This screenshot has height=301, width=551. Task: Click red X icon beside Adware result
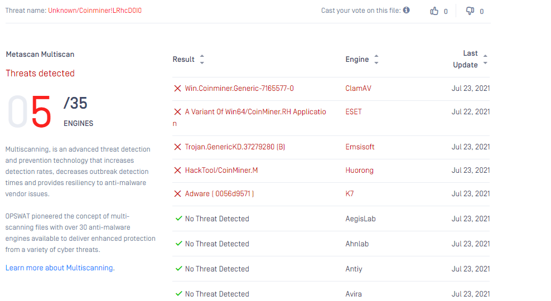point(177,194)
